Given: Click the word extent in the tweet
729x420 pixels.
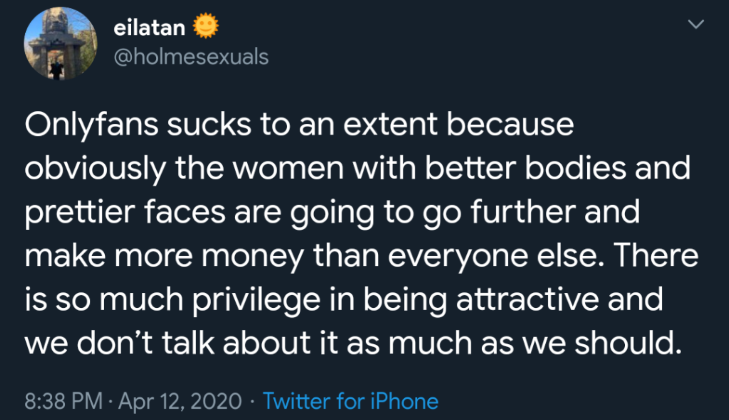Looking at the screenshot, I should tap(390, 125).
